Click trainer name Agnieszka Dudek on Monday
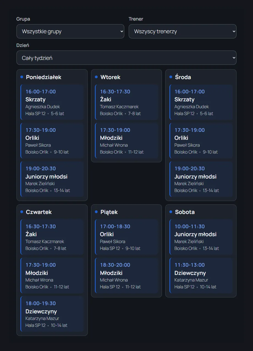Image resolution: width=253 pixels, height=351 pixels. 43,107
